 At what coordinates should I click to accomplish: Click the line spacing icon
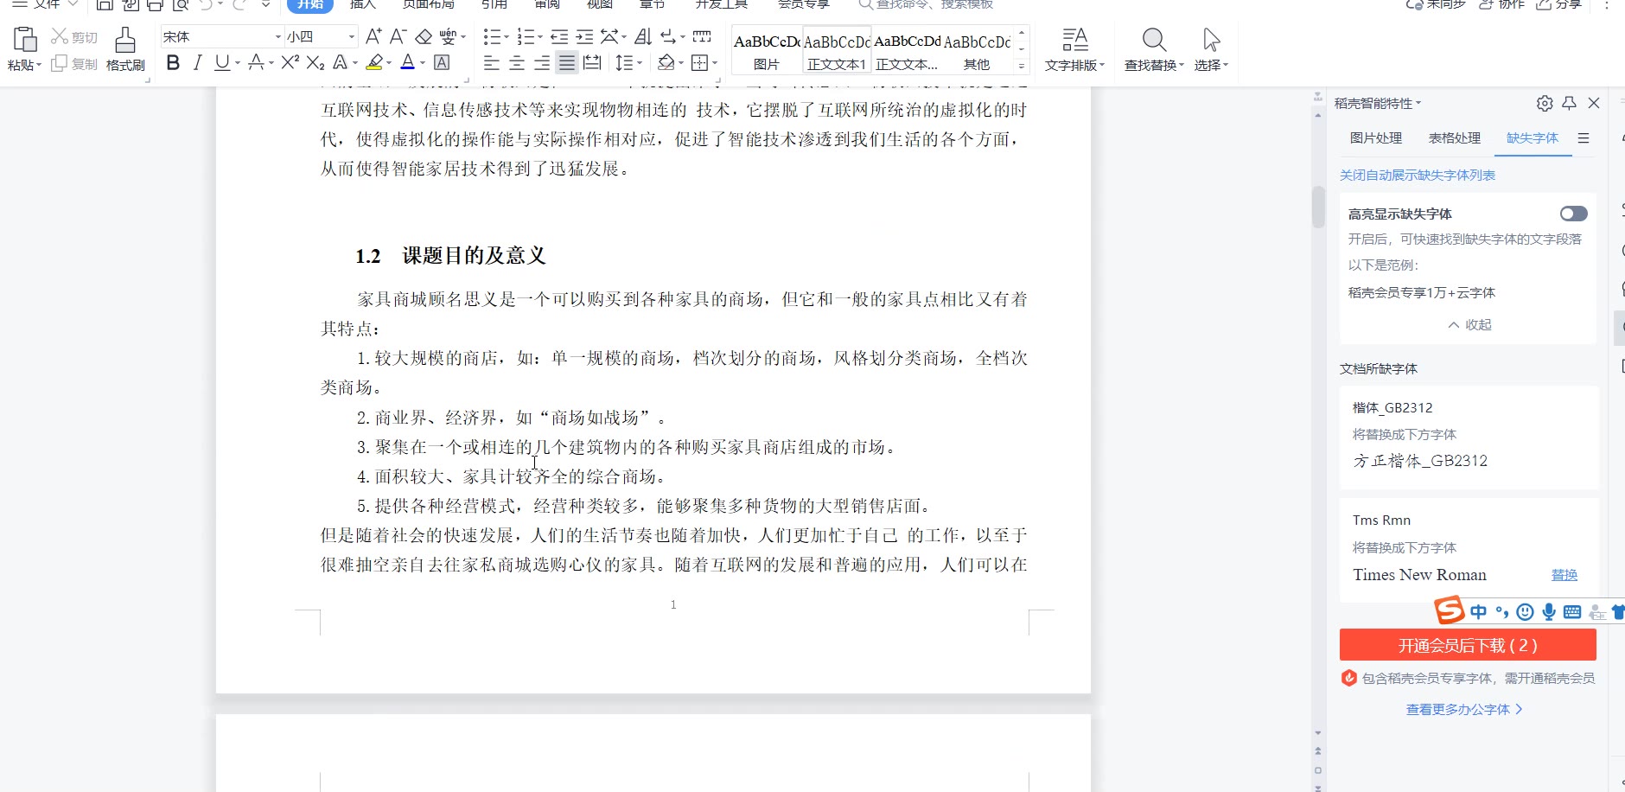(x=624, y=62)
